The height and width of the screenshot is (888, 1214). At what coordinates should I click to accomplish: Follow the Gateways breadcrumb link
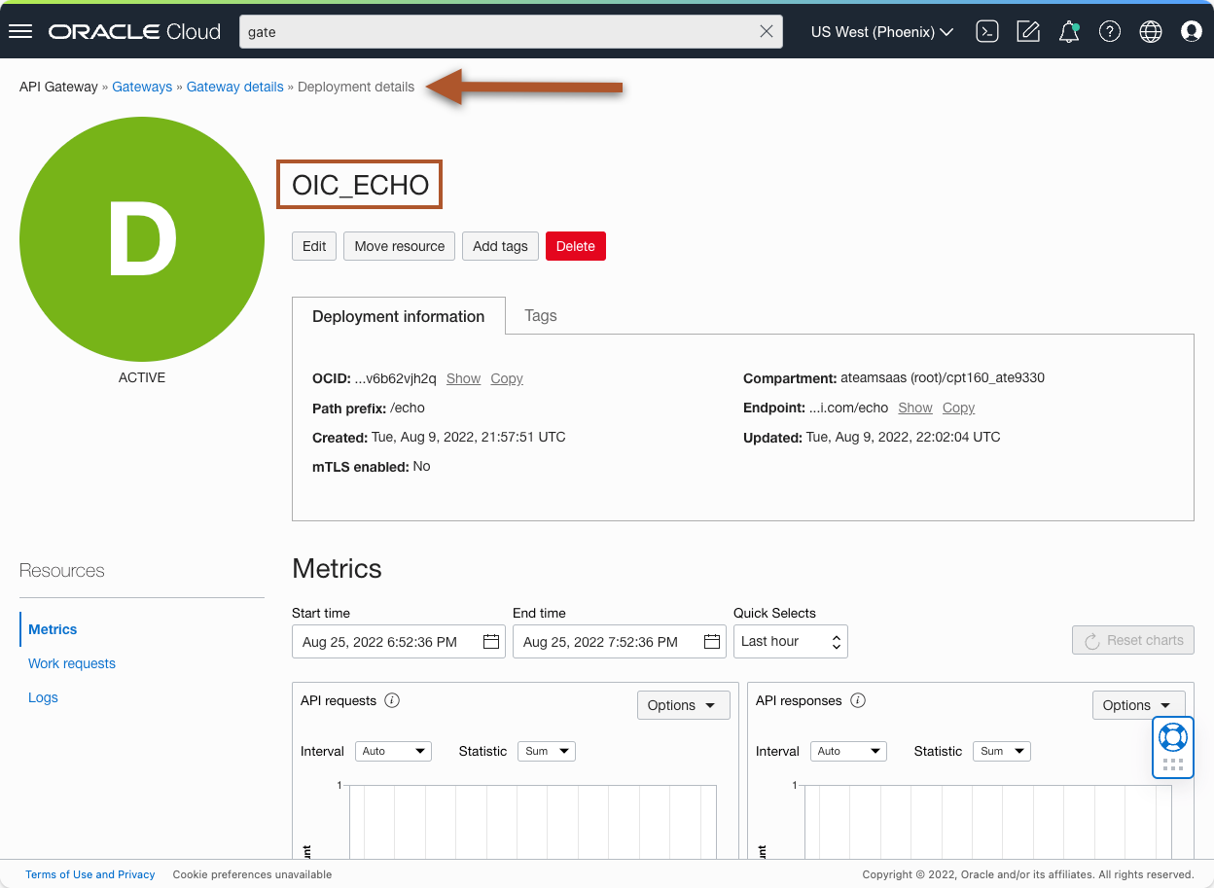tap(142, 87)
